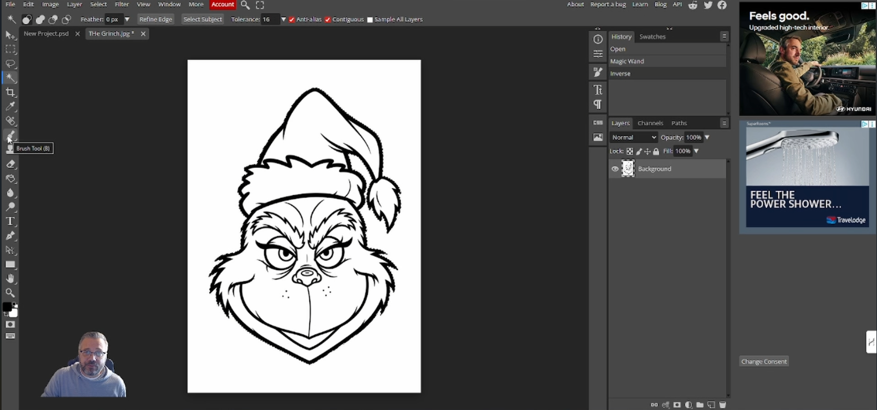
Task: Click the Select Subject button
Action: (x=202, y=19)
